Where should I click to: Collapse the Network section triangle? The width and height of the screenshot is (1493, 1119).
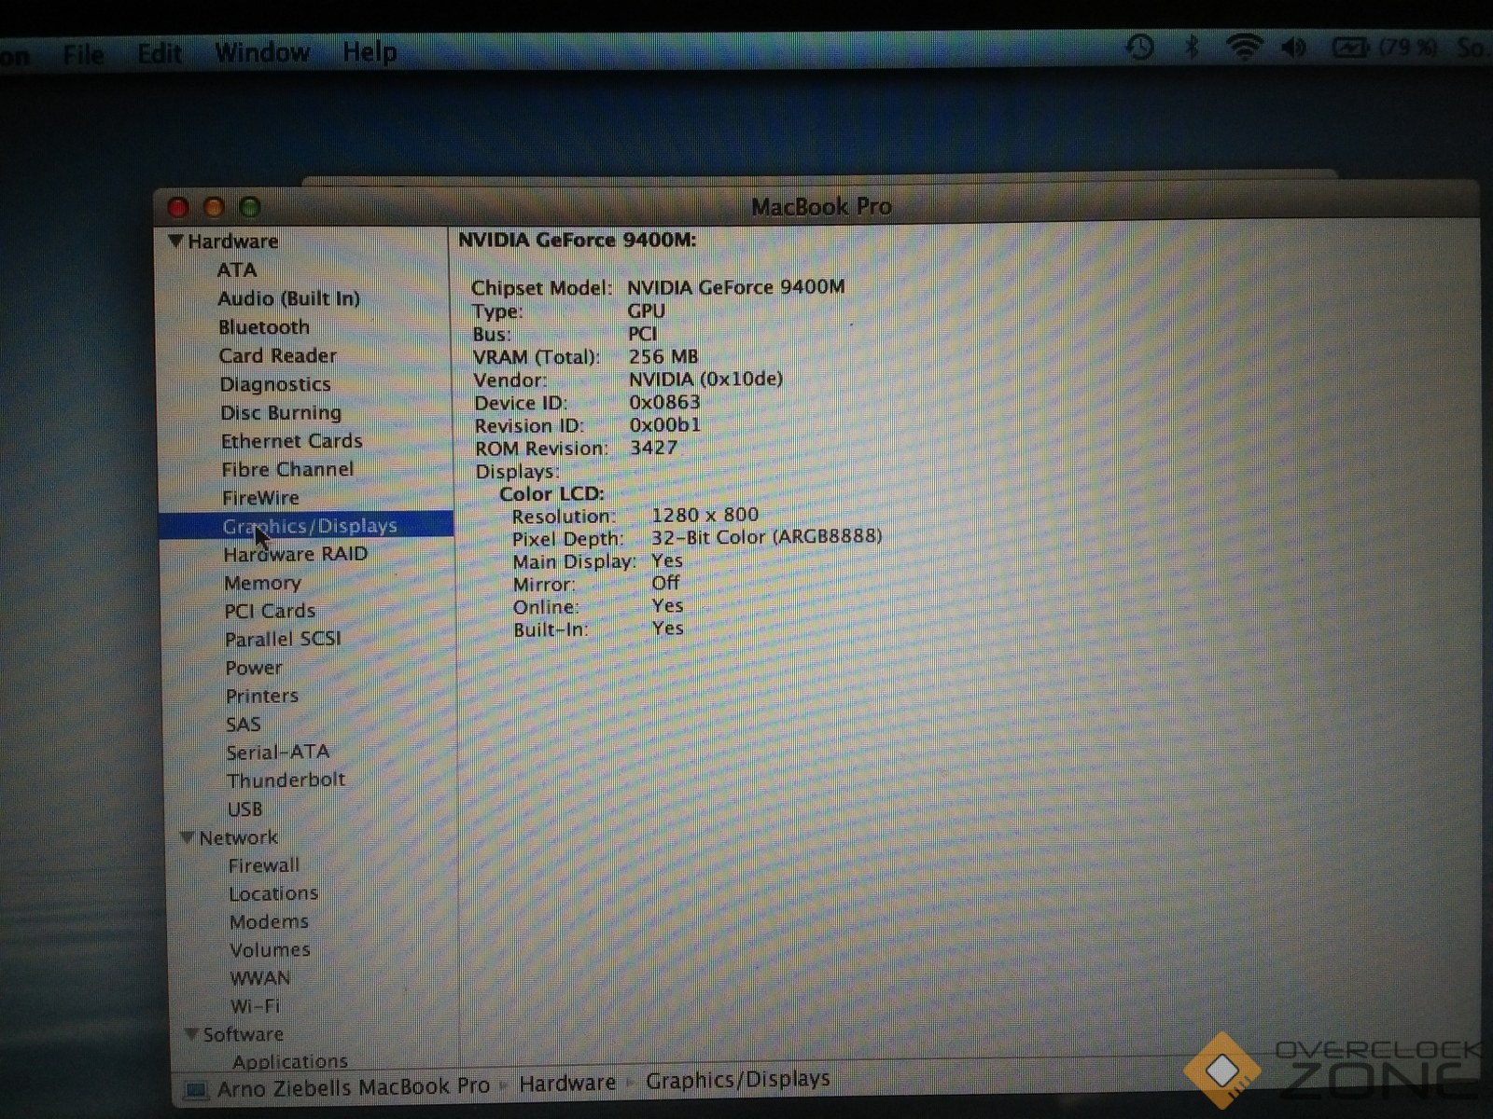[x=187, y=837]
